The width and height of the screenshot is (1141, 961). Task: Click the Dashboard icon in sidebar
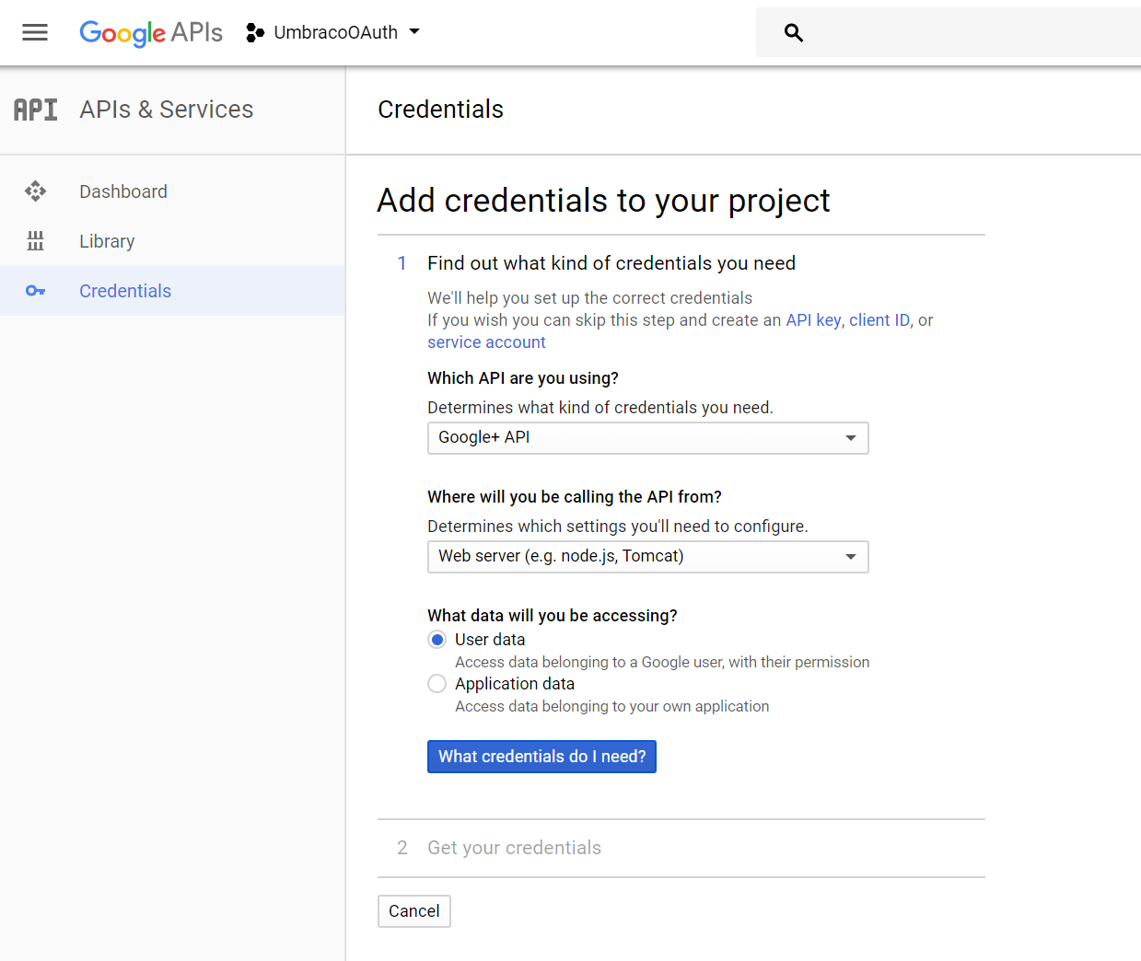(35, 191)
